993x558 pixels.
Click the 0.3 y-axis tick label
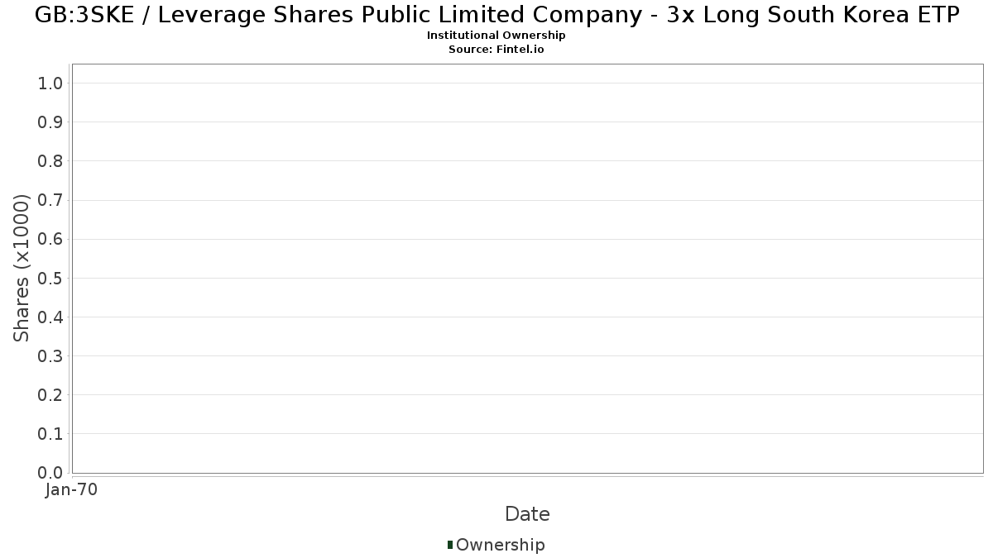(x=50, y=355)
